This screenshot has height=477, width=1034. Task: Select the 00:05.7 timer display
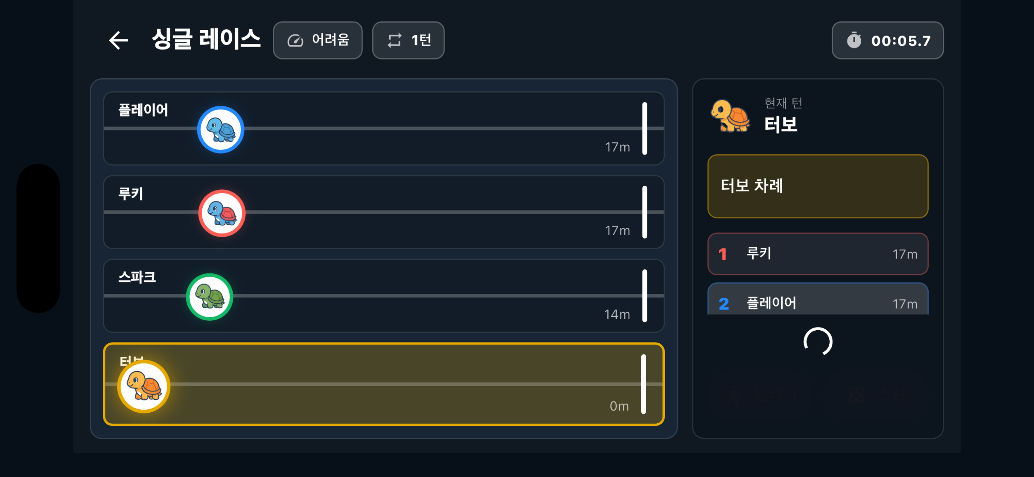(887, 40)
